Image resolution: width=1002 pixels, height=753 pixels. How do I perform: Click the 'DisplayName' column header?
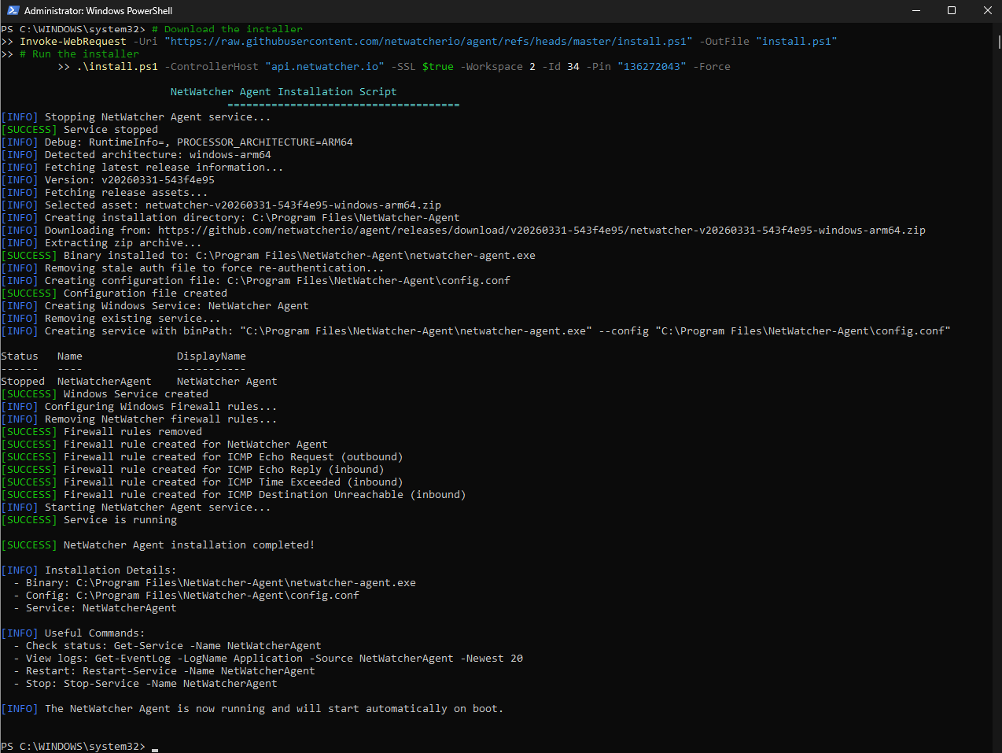point(211,356)
